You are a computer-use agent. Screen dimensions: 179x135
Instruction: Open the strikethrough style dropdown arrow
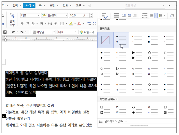[x=46, y=23]
